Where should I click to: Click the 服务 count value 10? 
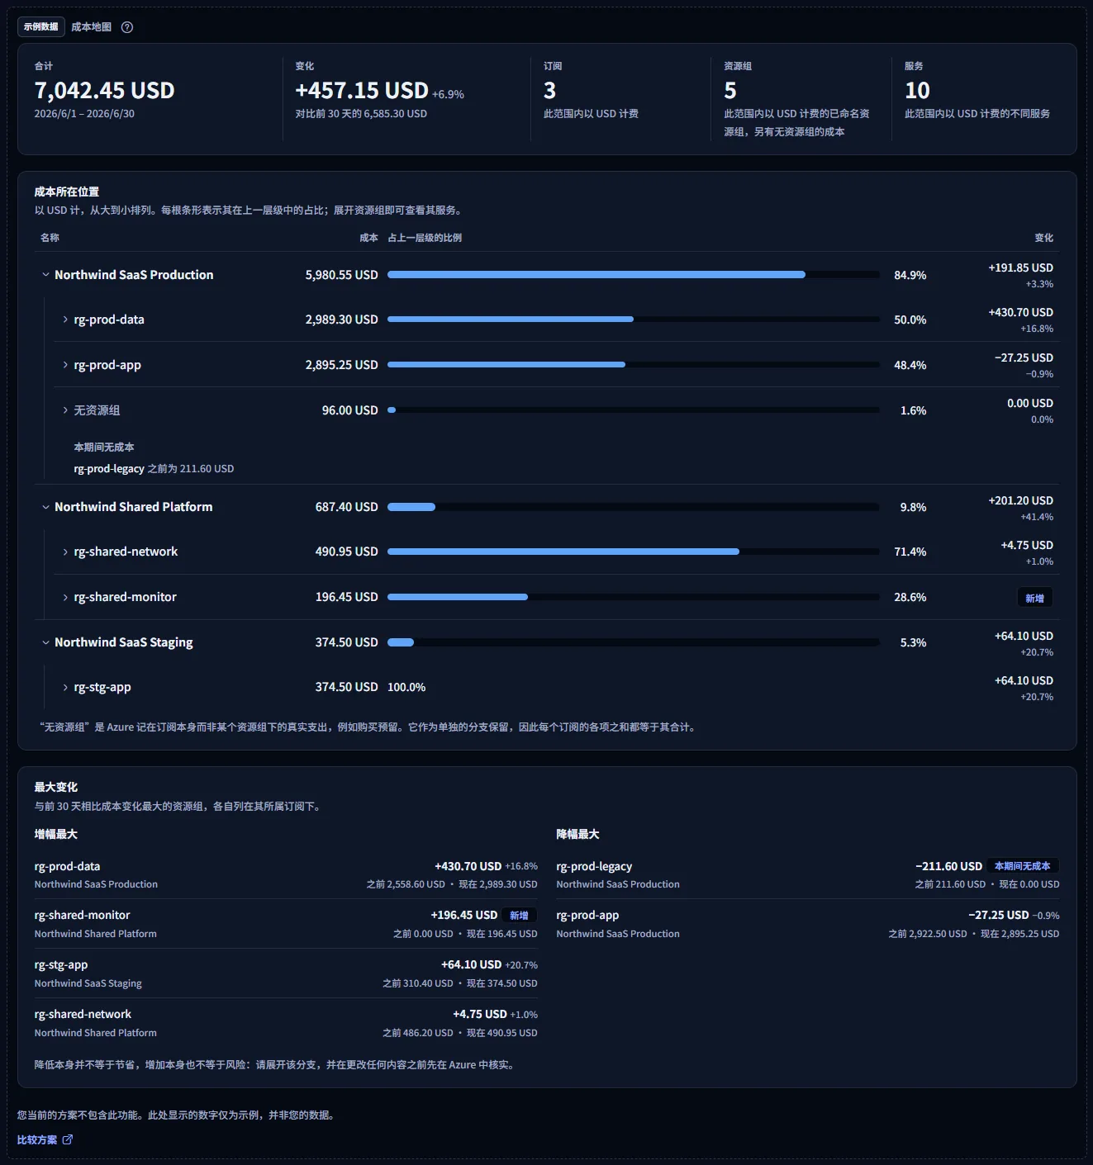coord(917,90)
